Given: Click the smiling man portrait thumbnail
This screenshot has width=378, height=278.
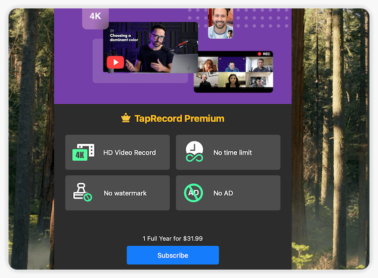Looking at the screenshot, I should [220, 22].
